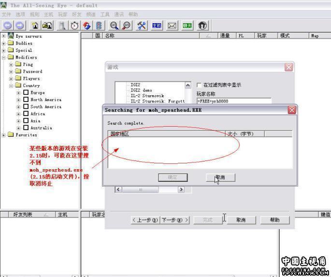Screen dimensions: 331x277
Task: Click the scroll-left arrow in 游戏 dialog
Action: coord(118,190)
